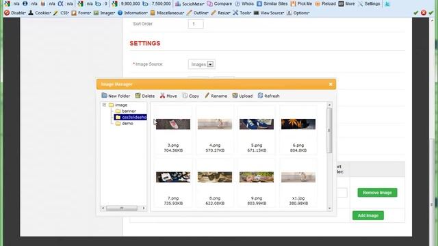This screenshot has height=246, width=438.
Task: Open the Miscellaneous toolbar menu
Action: pos(167,13)
